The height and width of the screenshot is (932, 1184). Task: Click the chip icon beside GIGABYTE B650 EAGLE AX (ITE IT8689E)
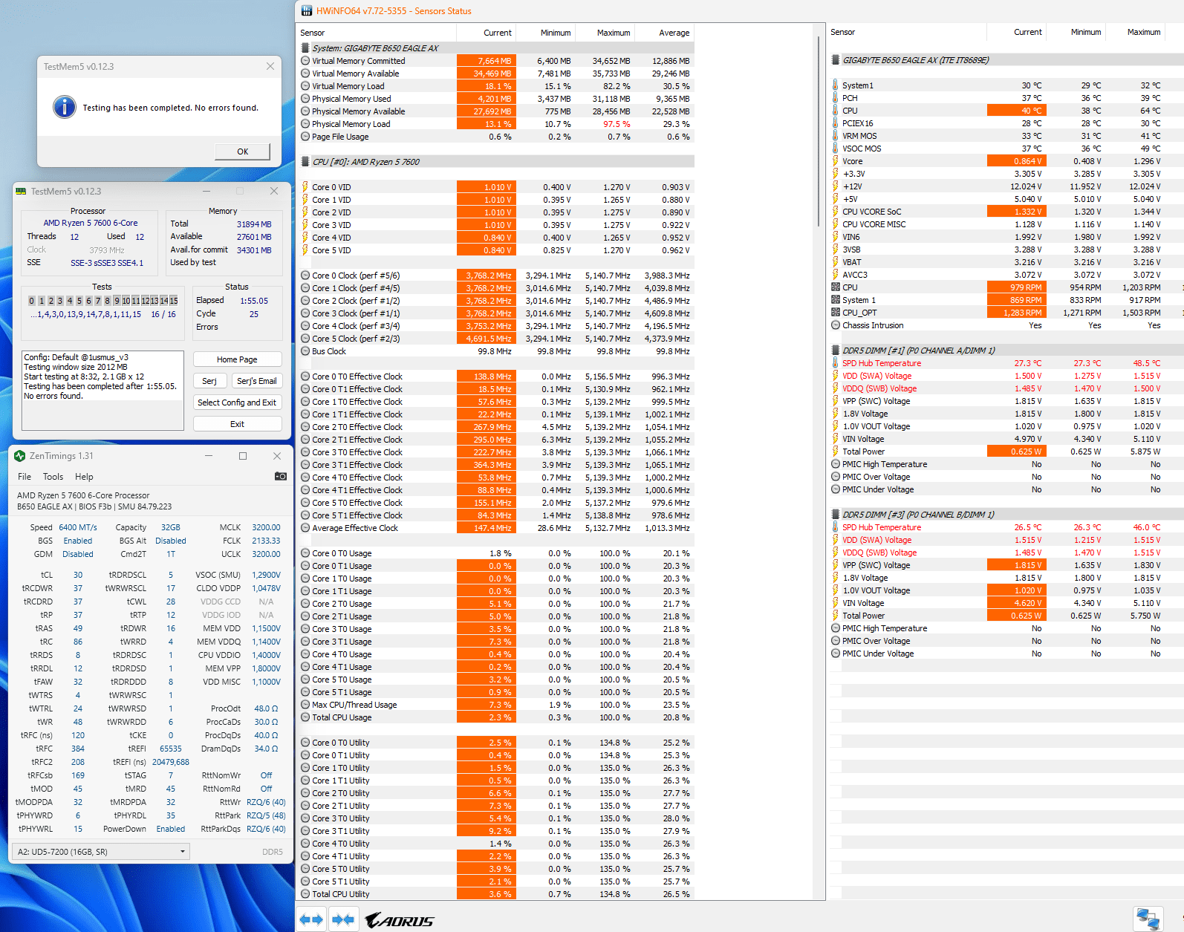(836, 60)
